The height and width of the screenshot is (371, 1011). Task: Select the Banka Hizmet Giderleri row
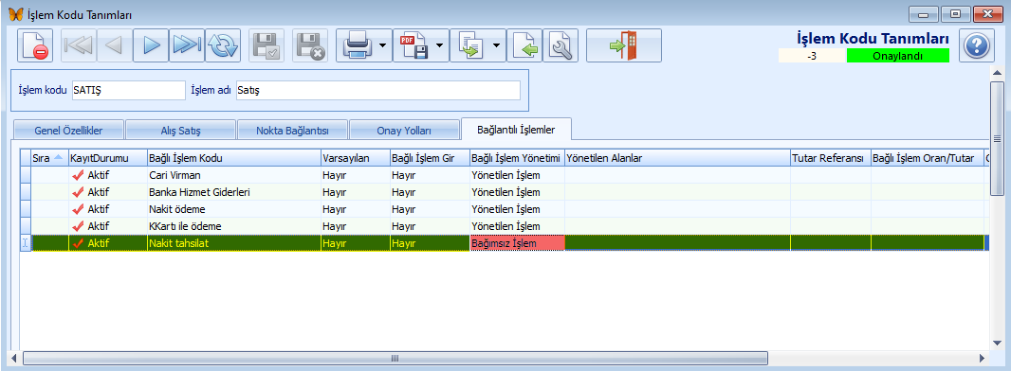click(503, 192)
